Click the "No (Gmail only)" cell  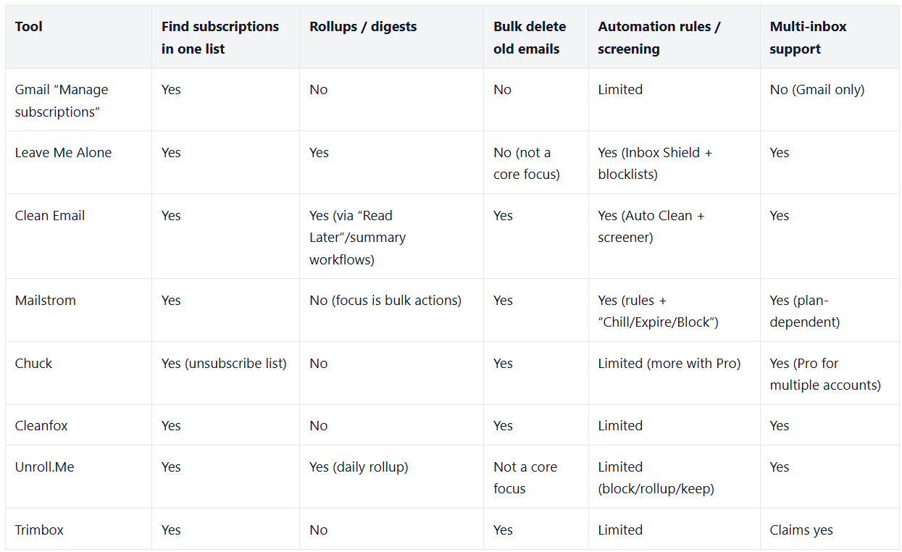click(817, 90)
